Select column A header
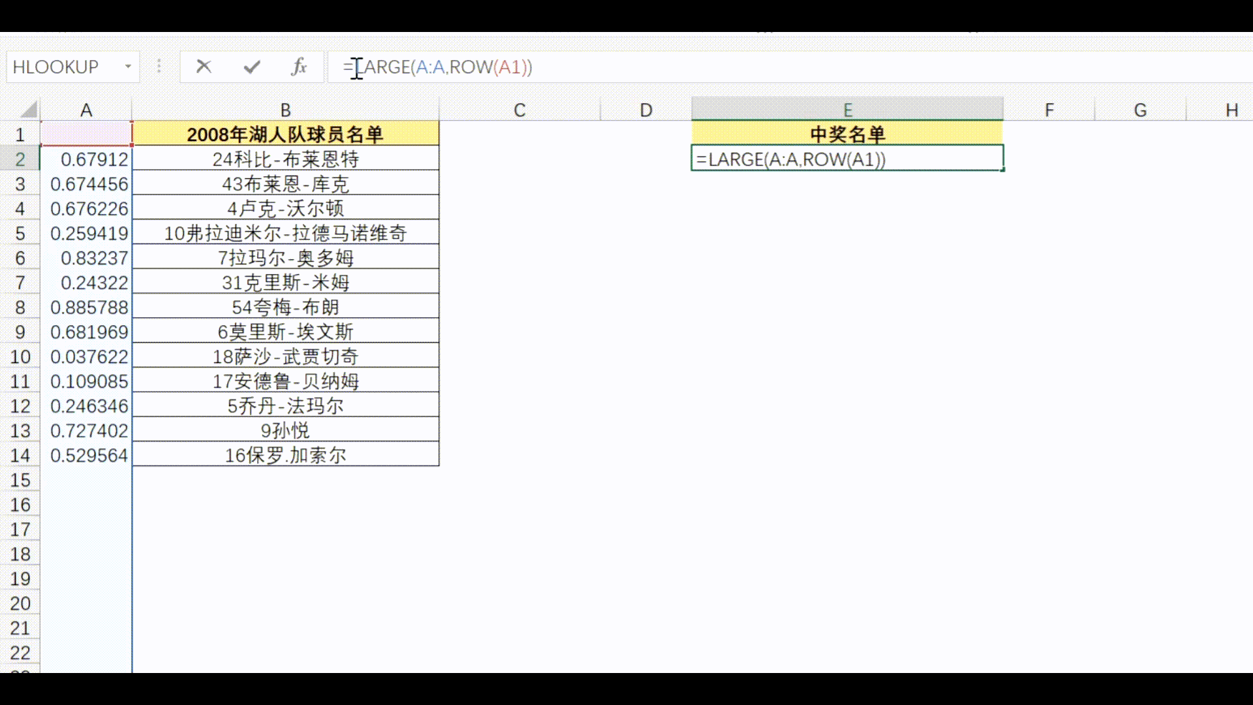 pos(86,110)
